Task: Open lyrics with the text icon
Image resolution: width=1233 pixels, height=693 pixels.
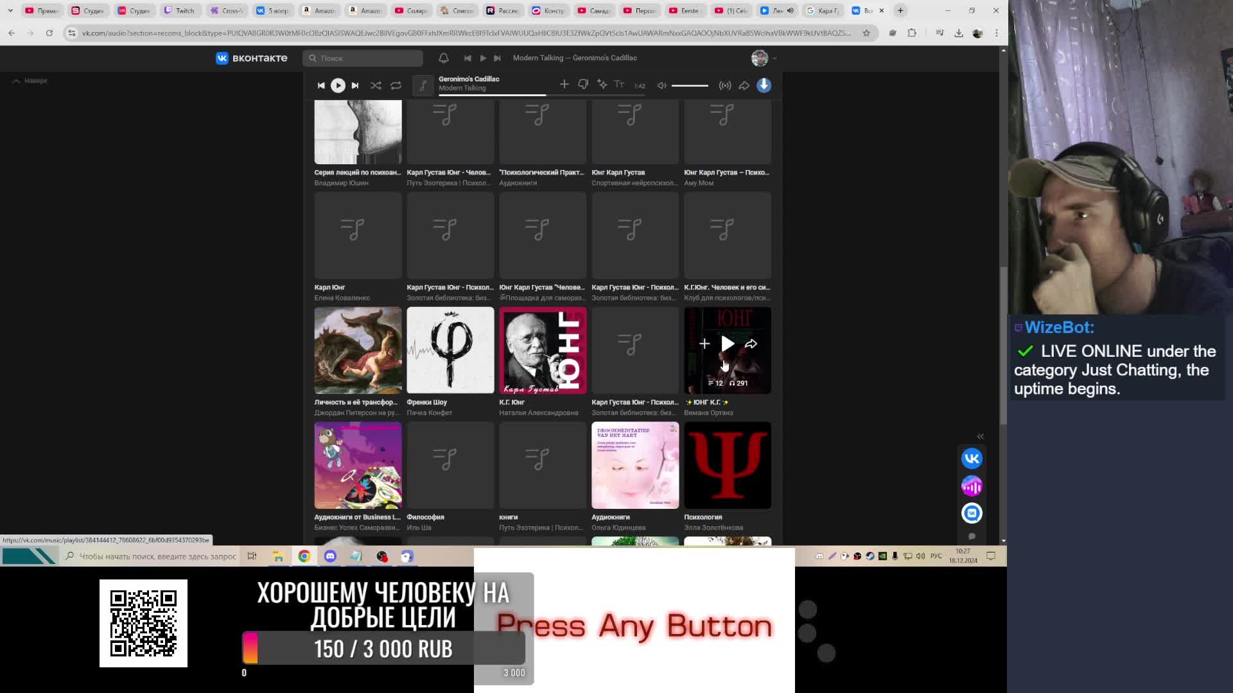Action: point(619,85)
